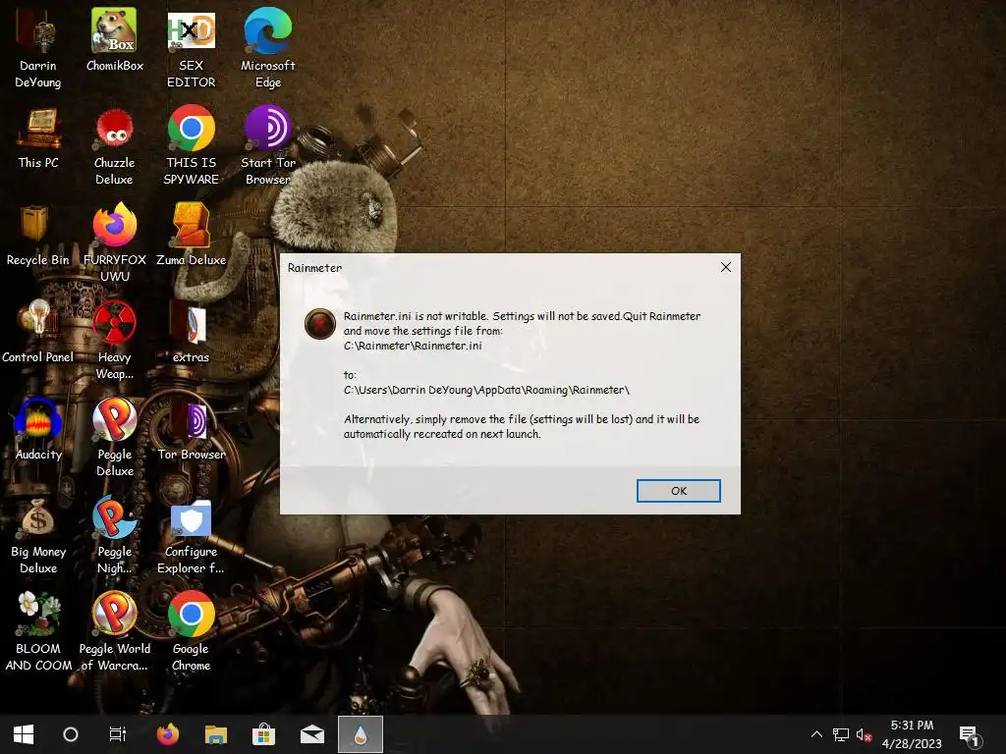Select the extras desktop icon
The image size is (1006, 754).
tap(192, 332)
